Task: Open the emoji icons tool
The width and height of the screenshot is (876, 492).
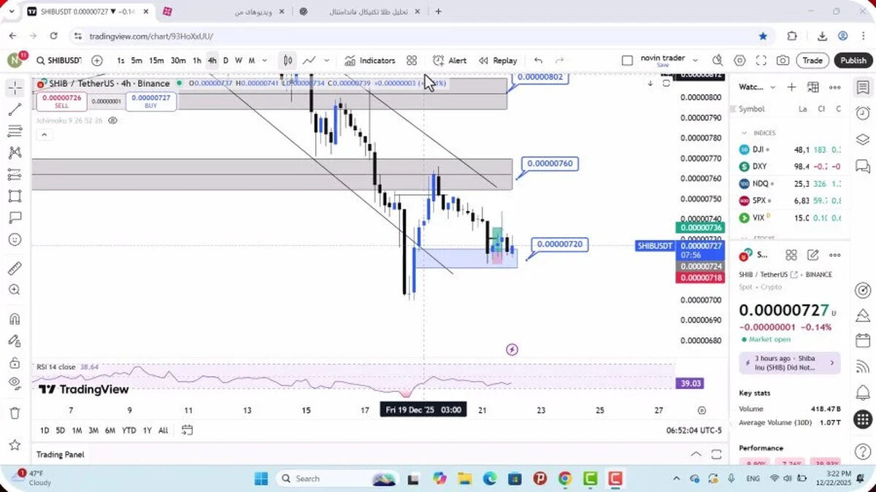Action: 15,239
